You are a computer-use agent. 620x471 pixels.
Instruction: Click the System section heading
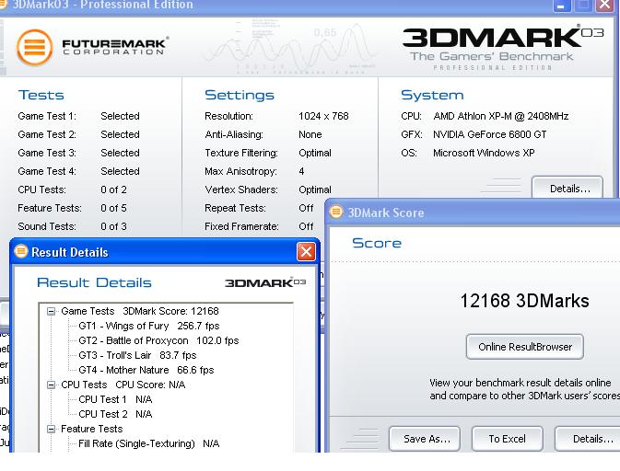432,95
